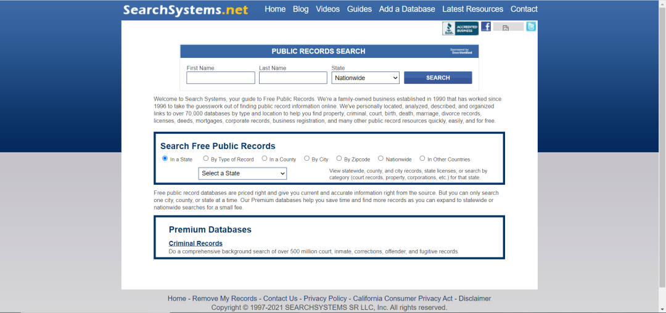This screenshot has height=313, width=666.
Task: Open the Twitter bird icon
Action: coord(531,26)
